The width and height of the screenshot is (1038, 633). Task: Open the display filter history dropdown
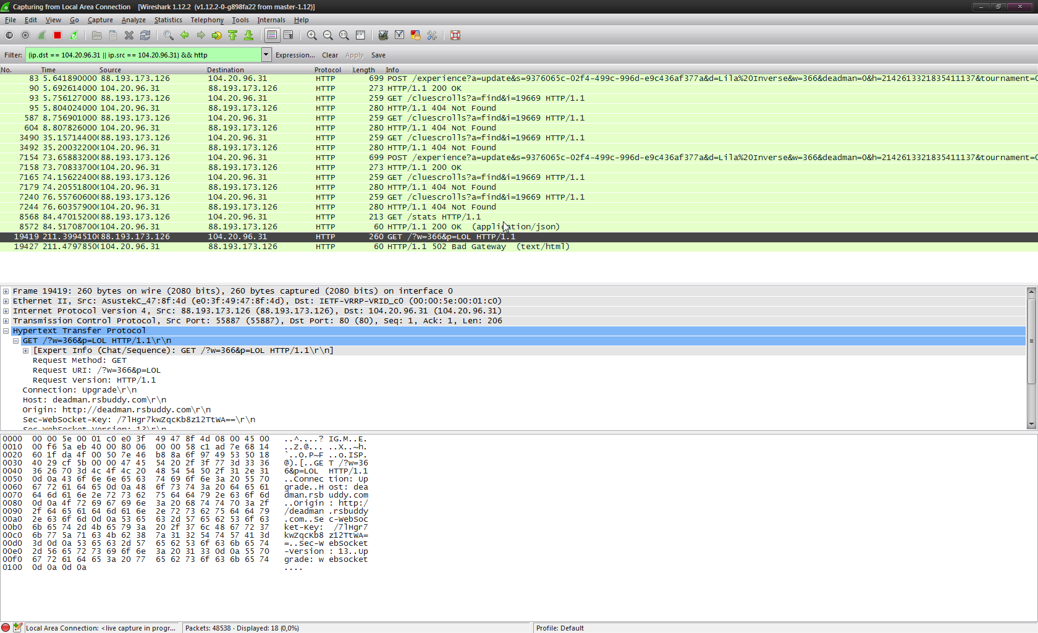click(x=266, y=55)
